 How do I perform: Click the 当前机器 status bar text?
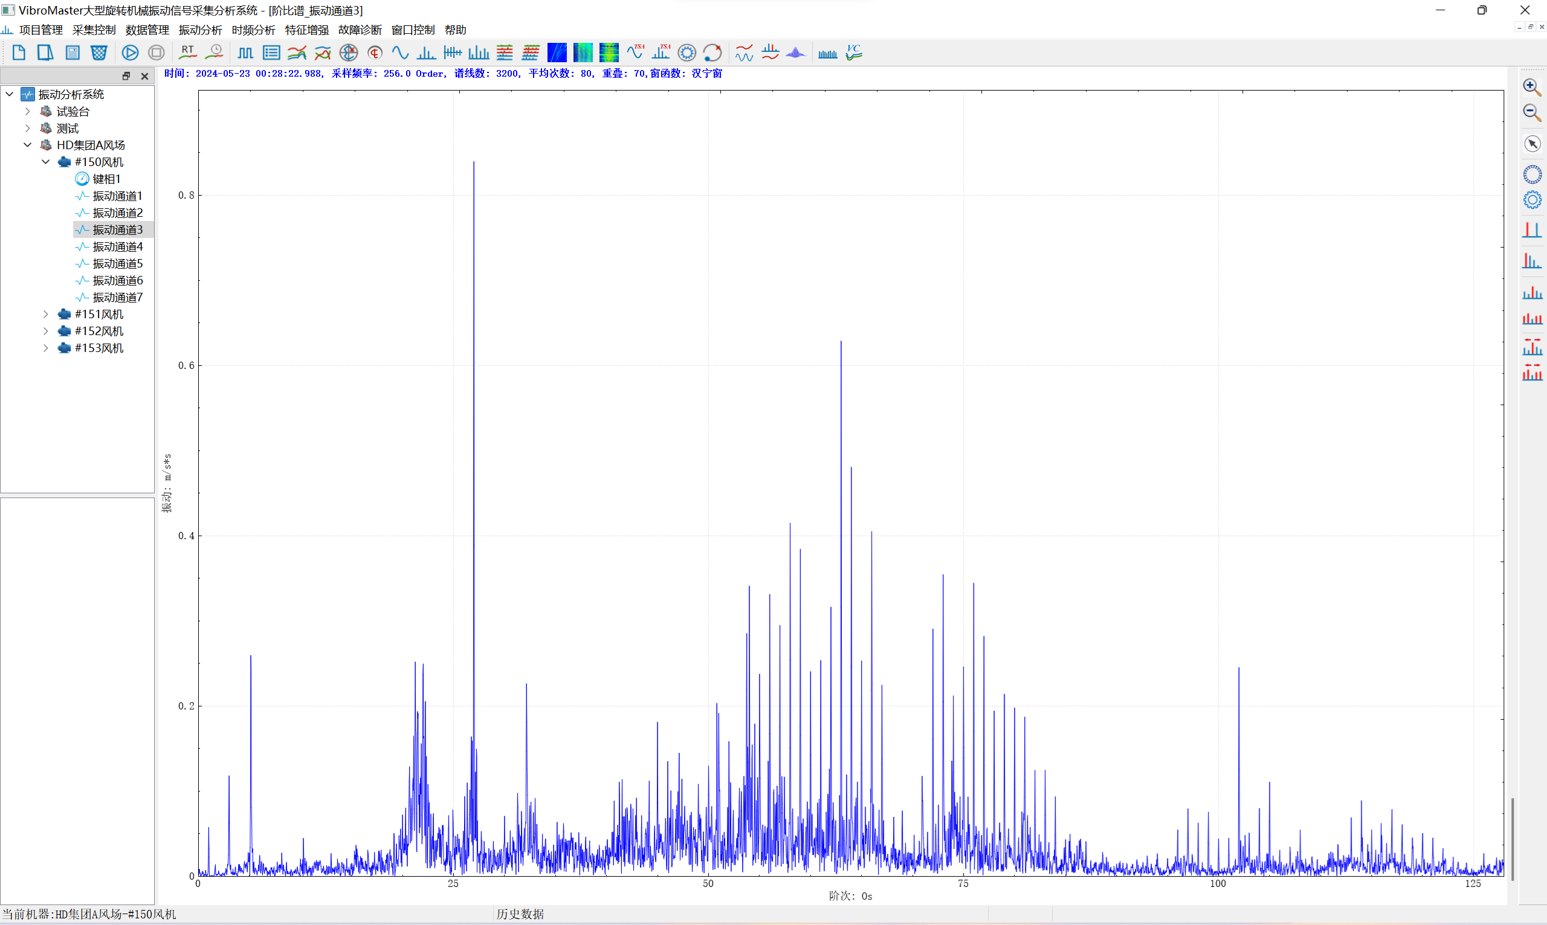pyautogui.click(x=89, y=914)
